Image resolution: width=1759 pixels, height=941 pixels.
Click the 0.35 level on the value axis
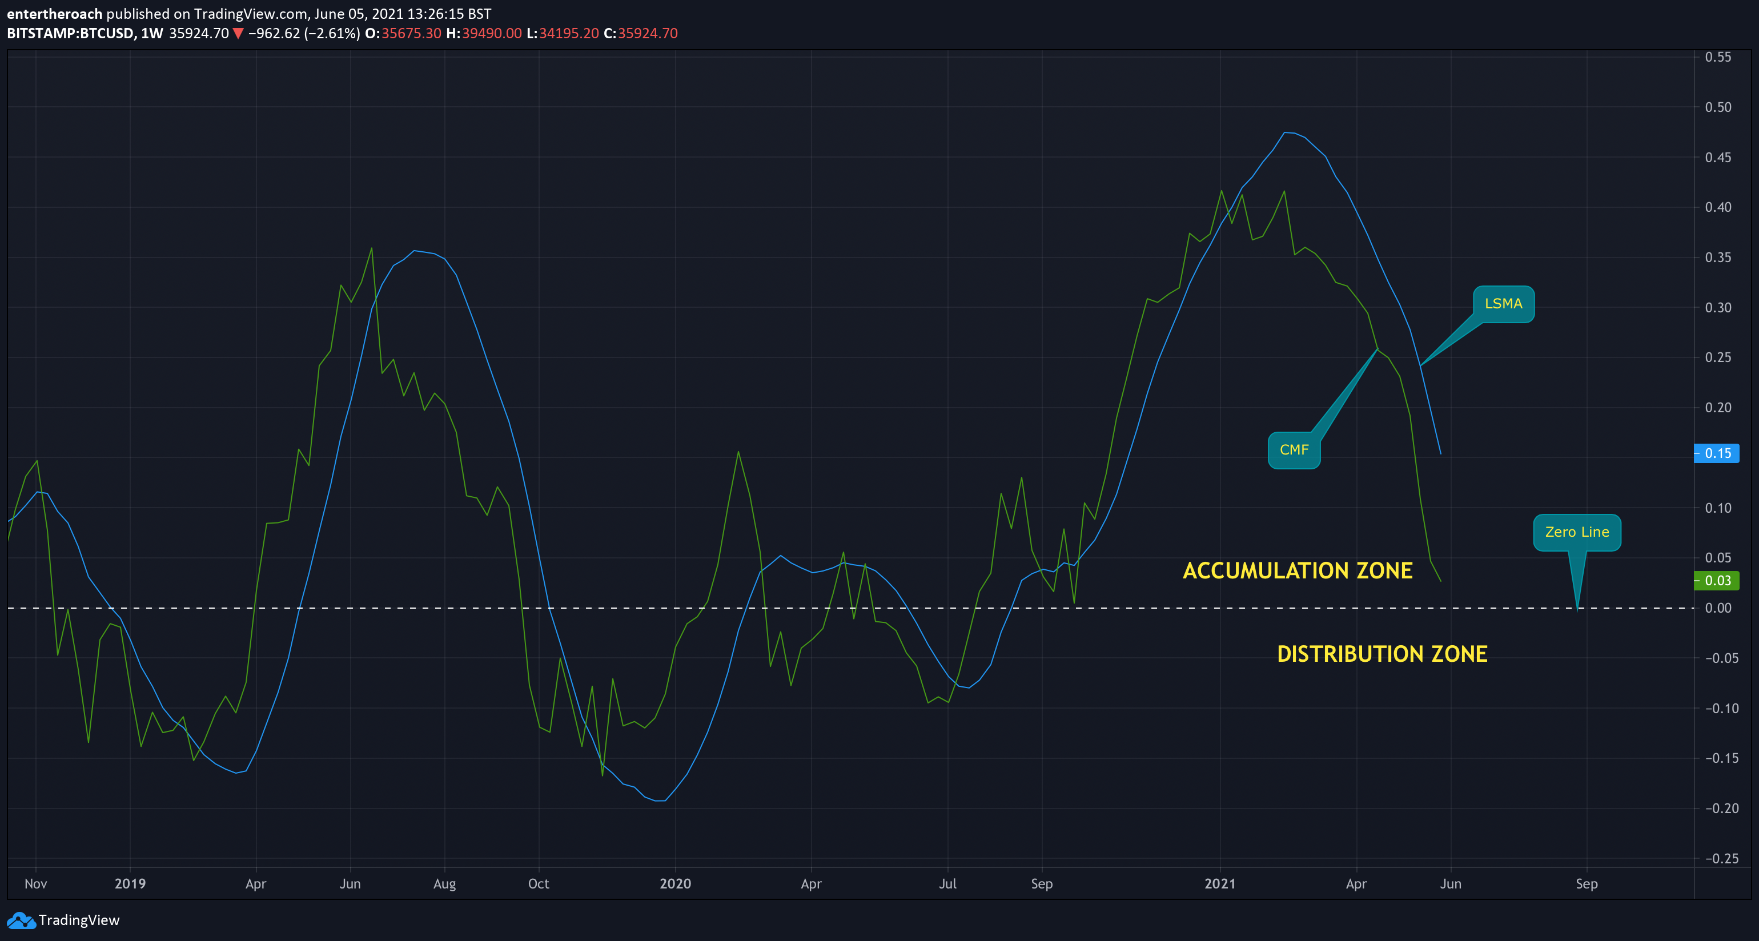(x=1718, y=258)
